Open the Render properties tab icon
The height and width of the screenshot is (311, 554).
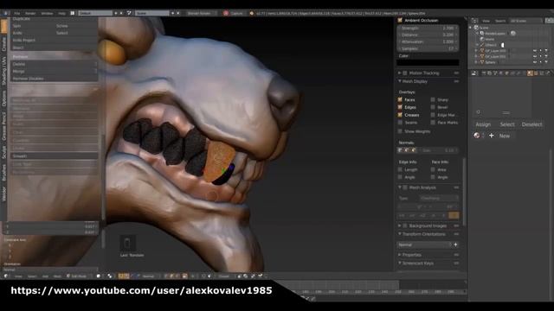coord(484,73)
